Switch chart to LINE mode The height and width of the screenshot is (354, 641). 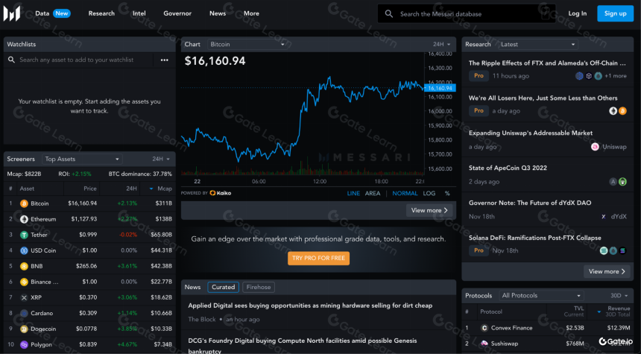pyautogui.click(x=353, y=193)
